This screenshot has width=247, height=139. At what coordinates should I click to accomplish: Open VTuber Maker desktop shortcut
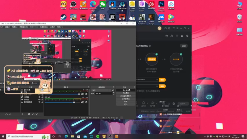click(x=132, y=6)
